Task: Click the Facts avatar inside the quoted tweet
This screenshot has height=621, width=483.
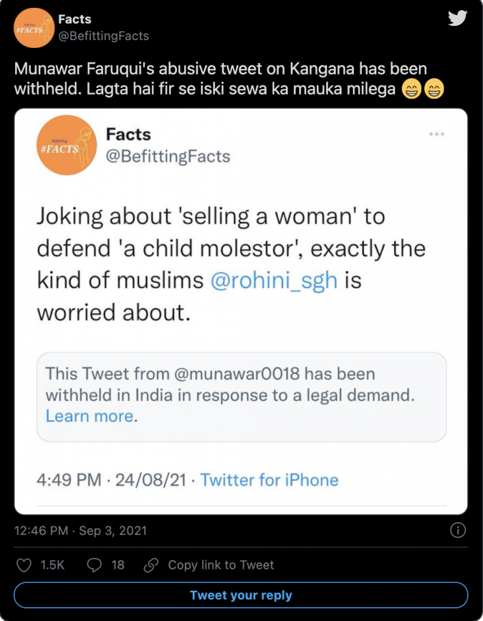Action: click(x=63, y=146)
